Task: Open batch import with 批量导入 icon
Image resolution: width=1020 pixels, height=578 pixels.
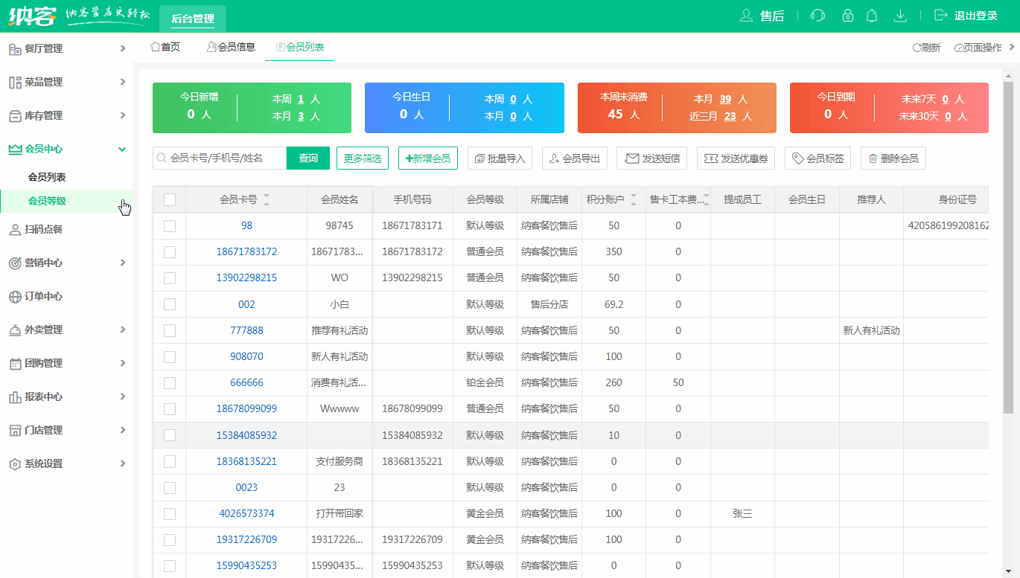Action: click(x=499, y=158)
